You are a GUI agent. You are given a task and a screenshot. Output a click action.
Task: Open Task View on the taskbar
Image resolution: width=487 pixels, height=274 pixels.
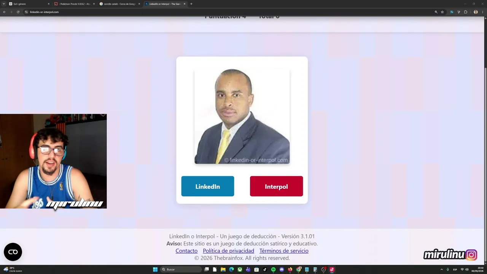(207, 269)
